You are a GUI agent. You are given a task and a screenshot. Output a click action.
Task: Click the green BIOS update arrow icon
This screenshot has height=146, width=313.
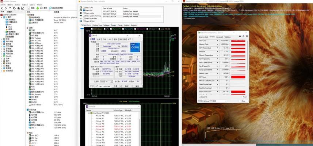pos(38,8)
